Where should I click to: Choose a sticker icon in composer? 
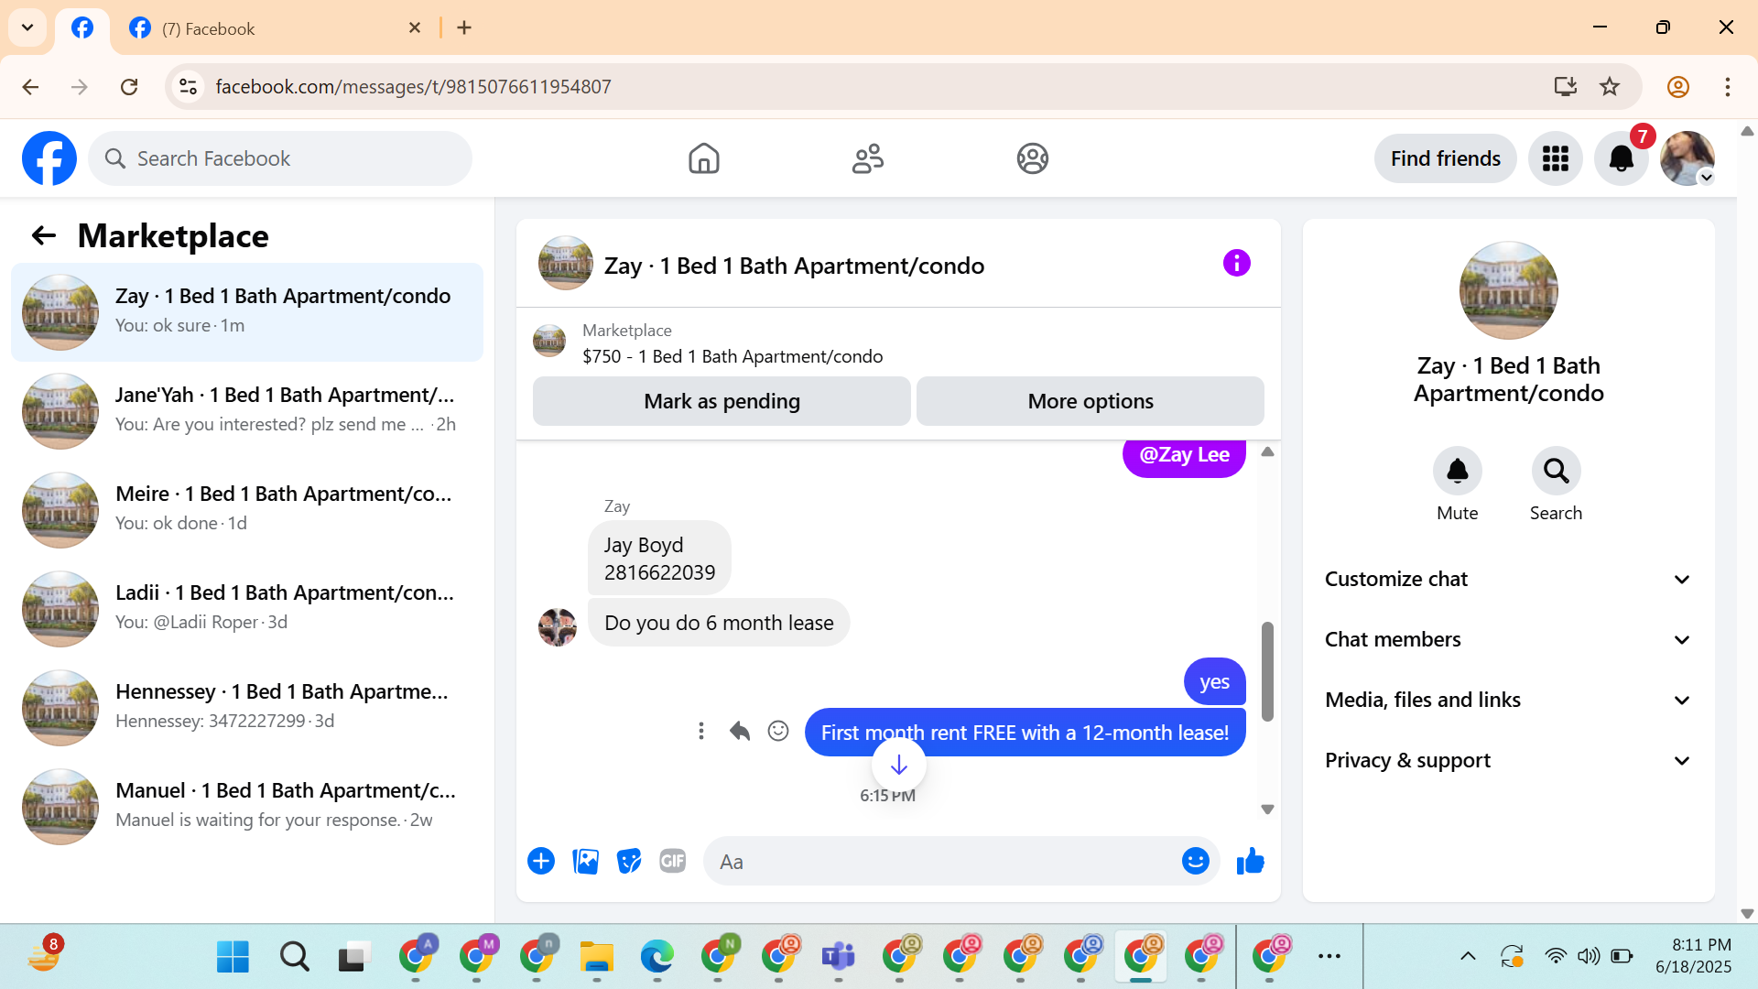click(x=629, y=861)
